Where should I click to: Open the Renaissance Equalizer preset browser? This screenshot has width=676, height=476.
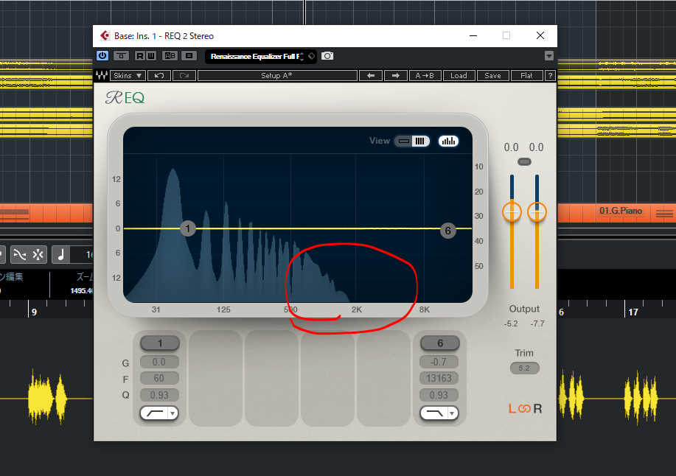[254, 57]
